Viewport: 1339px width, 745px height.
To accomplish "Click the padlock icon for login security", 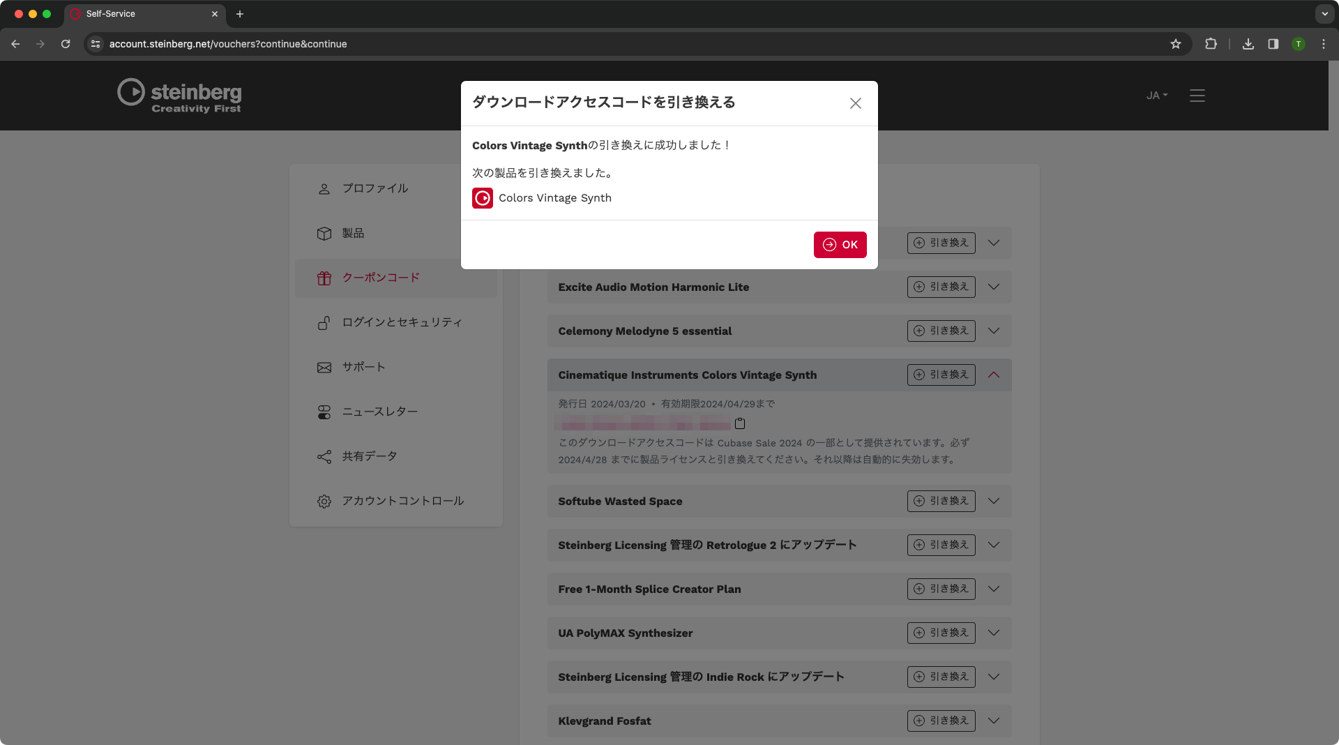I will [x=324, y=323].
